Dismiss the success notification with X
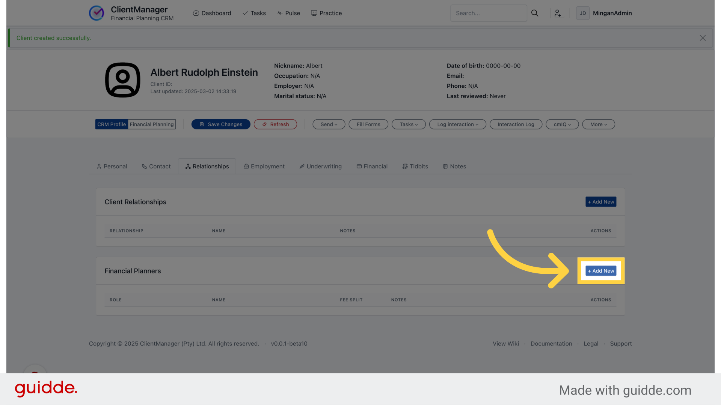 point(703,38)
